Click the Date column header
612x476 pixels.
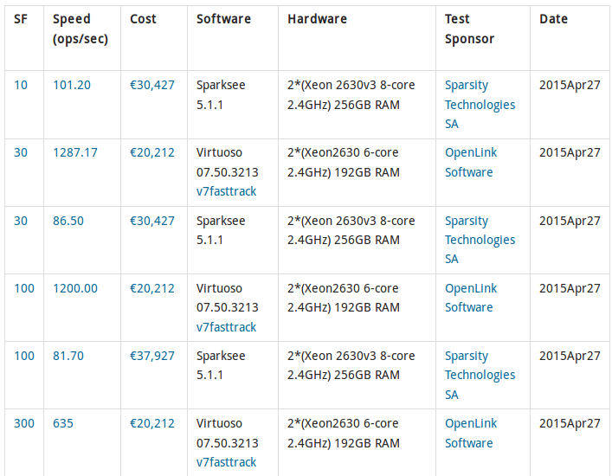553,19
